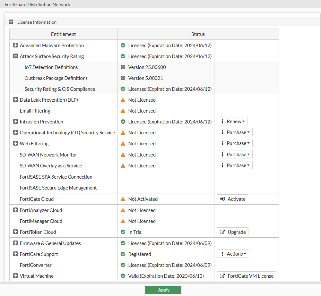Click the IoT Detection Definitions version 25.00600
This screenshot has height=296, width=321.
[147, 67]
